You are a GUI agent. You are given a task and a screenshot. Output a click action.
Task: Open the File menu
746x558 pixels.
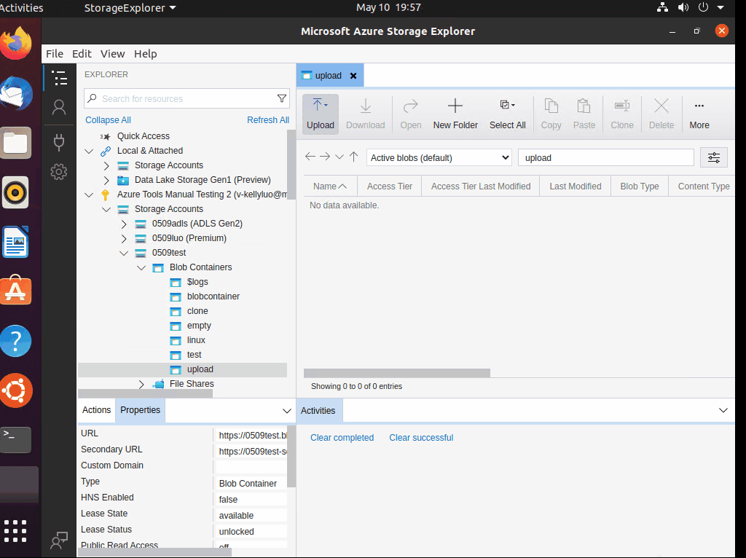[x=55, y=54]
